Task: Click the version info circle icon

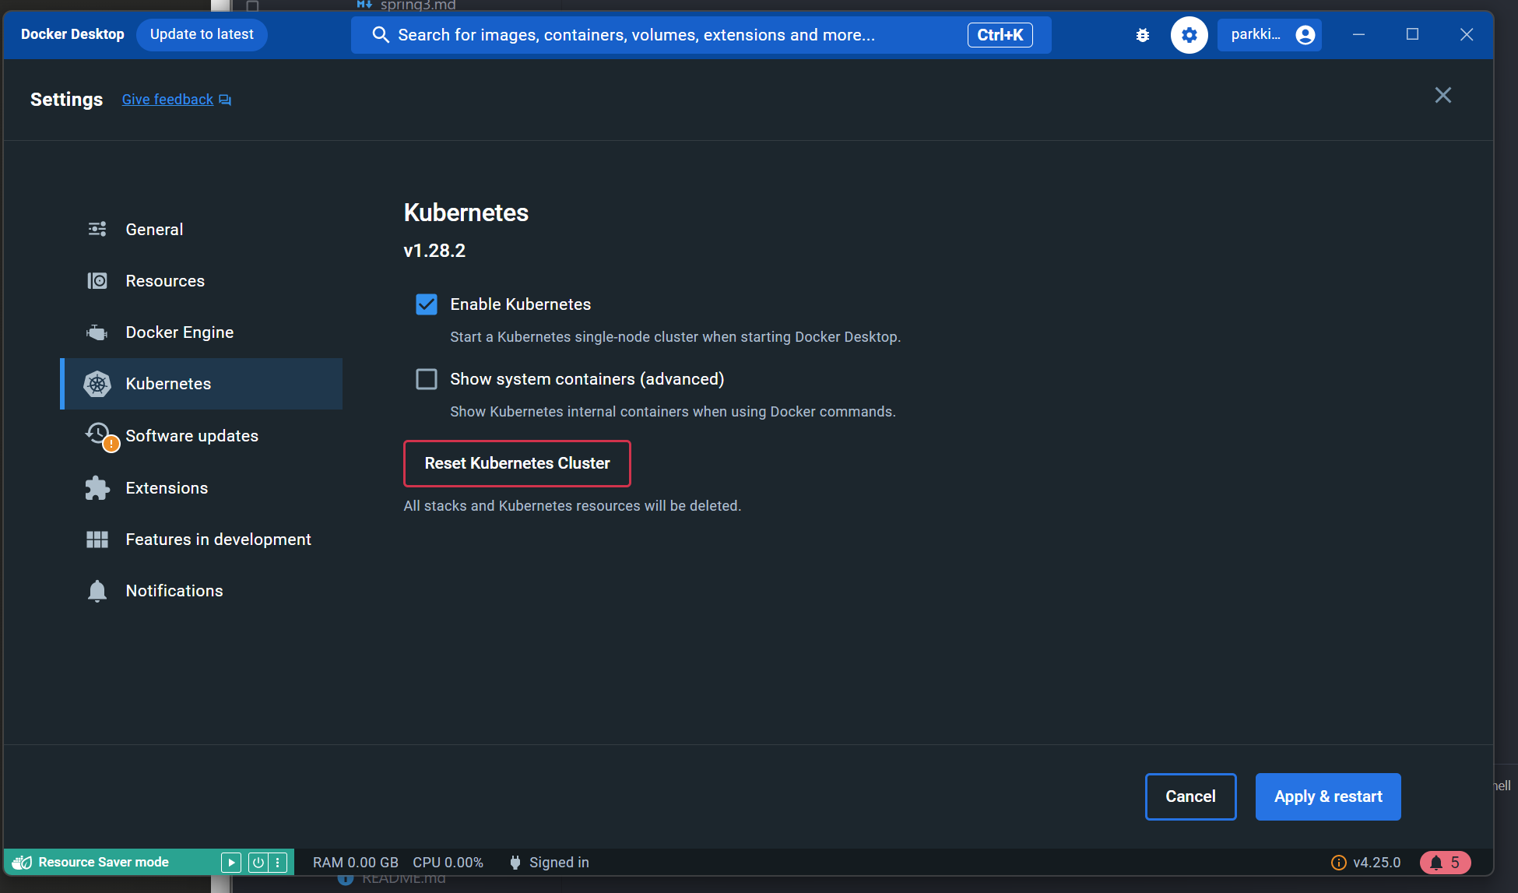Action: tap(1338, 863)
